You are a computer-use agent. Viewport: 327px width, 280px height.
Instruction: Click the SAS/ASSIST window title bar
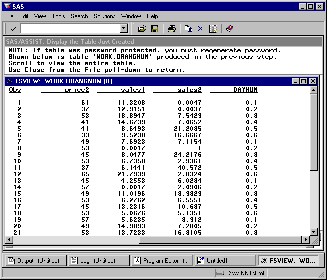[163, 41]
